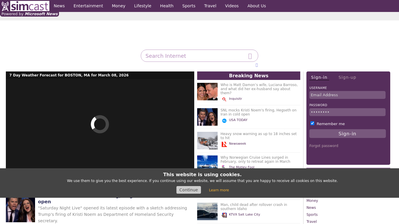The image size is (399, 224).
Task: Open the heavy snow warning headline
Action: (x=258, y=136)
